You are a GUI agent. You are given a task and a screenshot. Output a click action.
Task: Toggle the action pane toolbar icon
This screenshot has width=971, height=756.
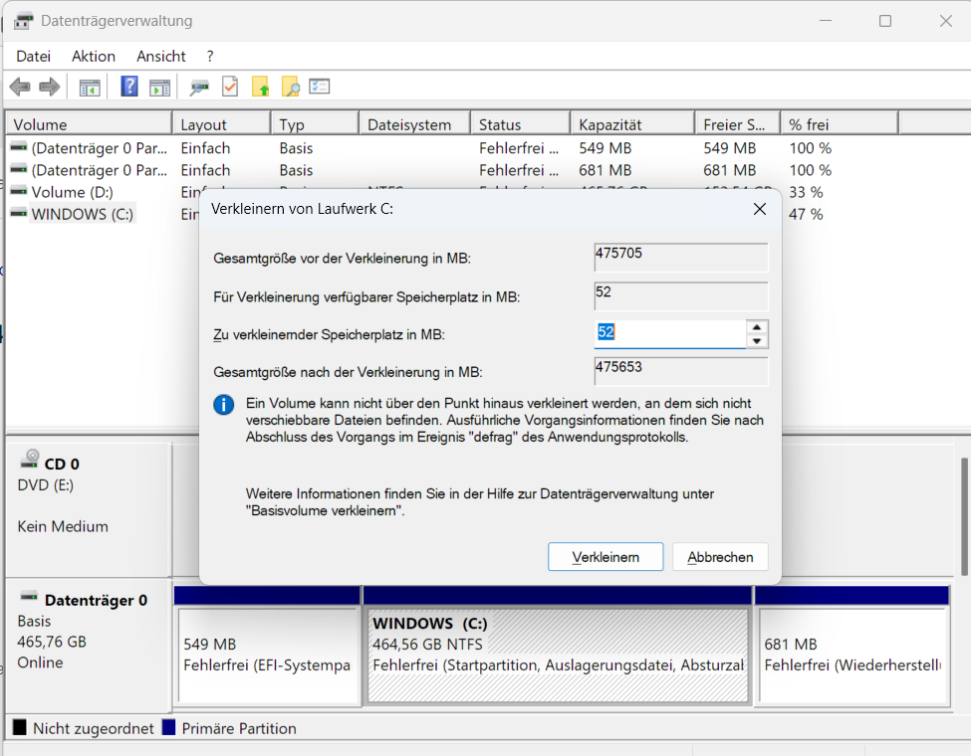click(x=159, y=88)
